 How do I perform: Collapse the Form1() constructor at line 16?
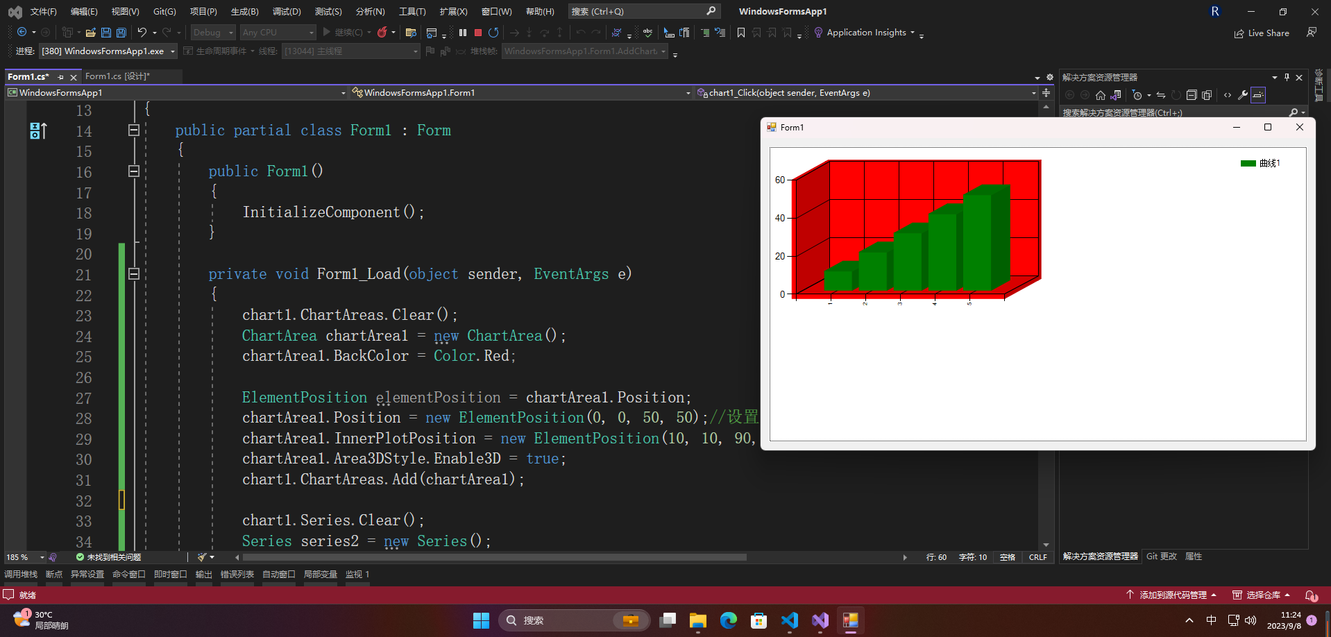point(134,171)
